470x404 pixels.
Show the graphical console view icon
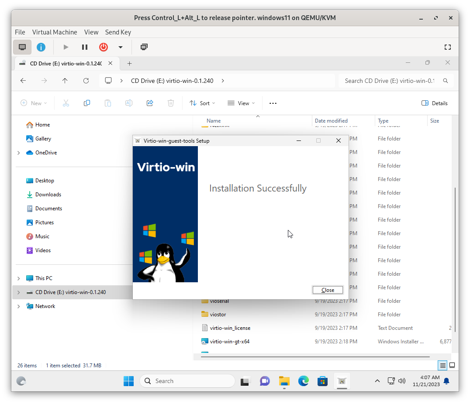click(22, 47)
